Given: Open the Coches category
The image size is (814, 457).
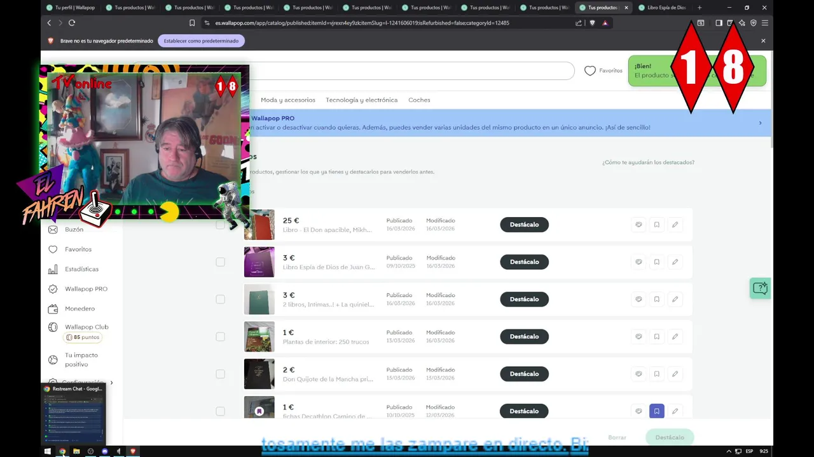Looking at the screenshot, I should click(419, 100).
